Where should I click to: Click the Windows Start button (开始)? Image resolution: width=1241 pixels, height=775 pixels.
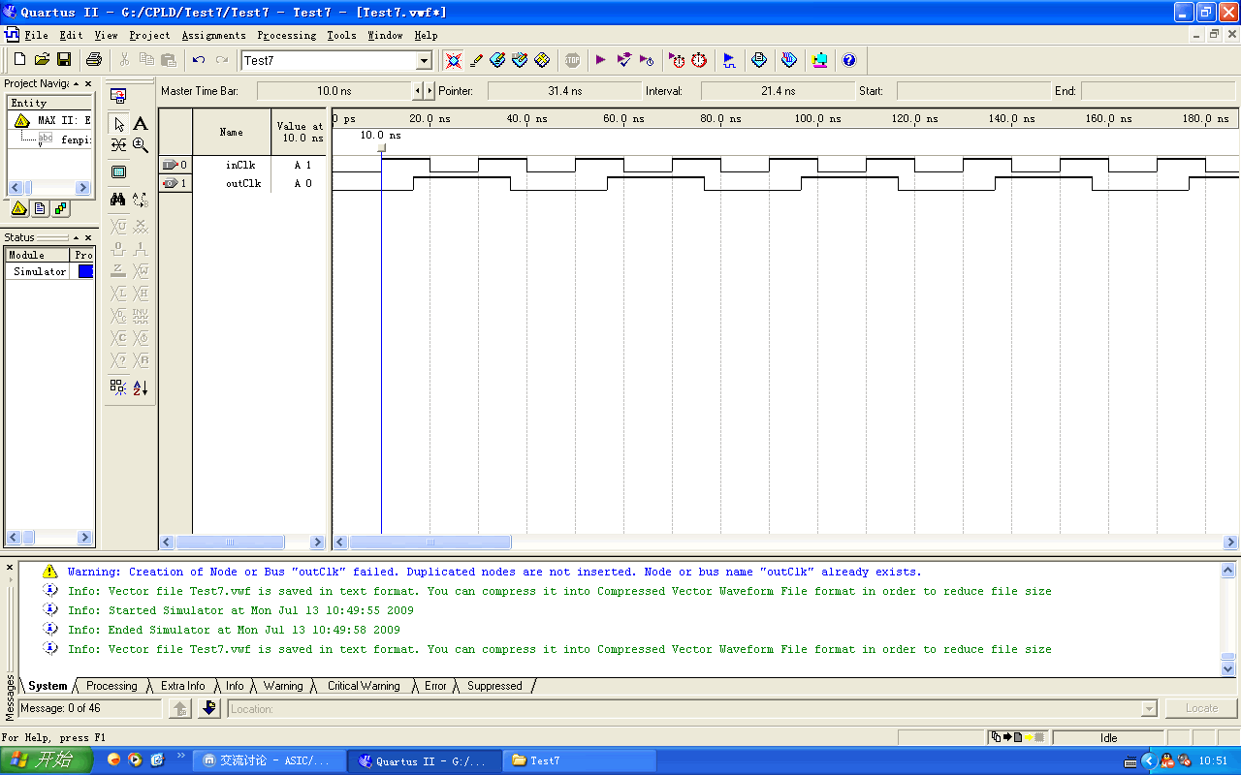[x=46, y=760]
